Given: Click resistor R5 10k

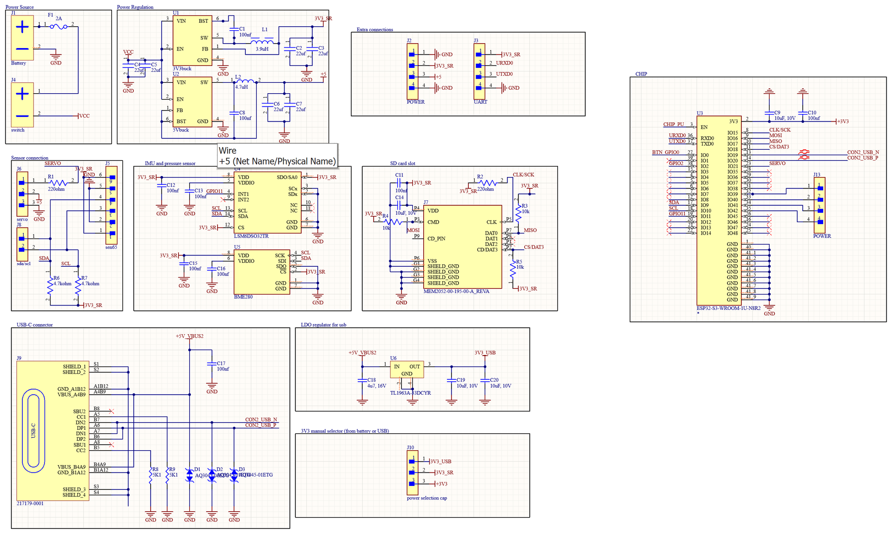Looking at the screenshot, I should point(513,268).
